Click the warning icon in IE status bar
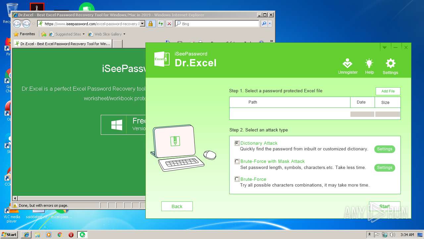The height and width of the screenshot is (239, 424). coord(15,205)
